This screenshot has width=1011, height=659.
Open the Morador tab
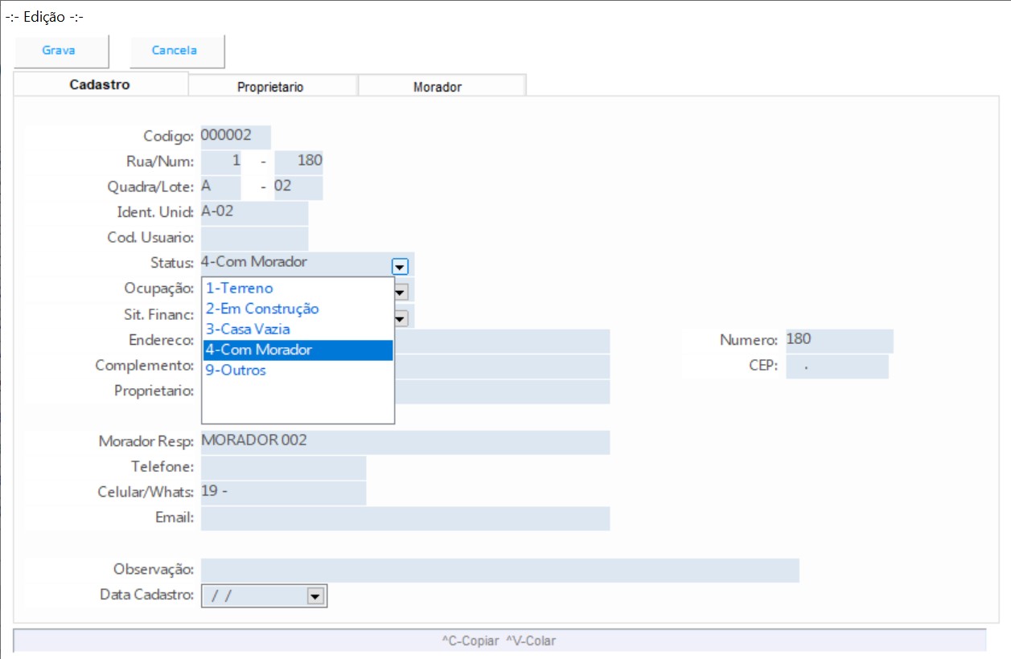[438, 87]
